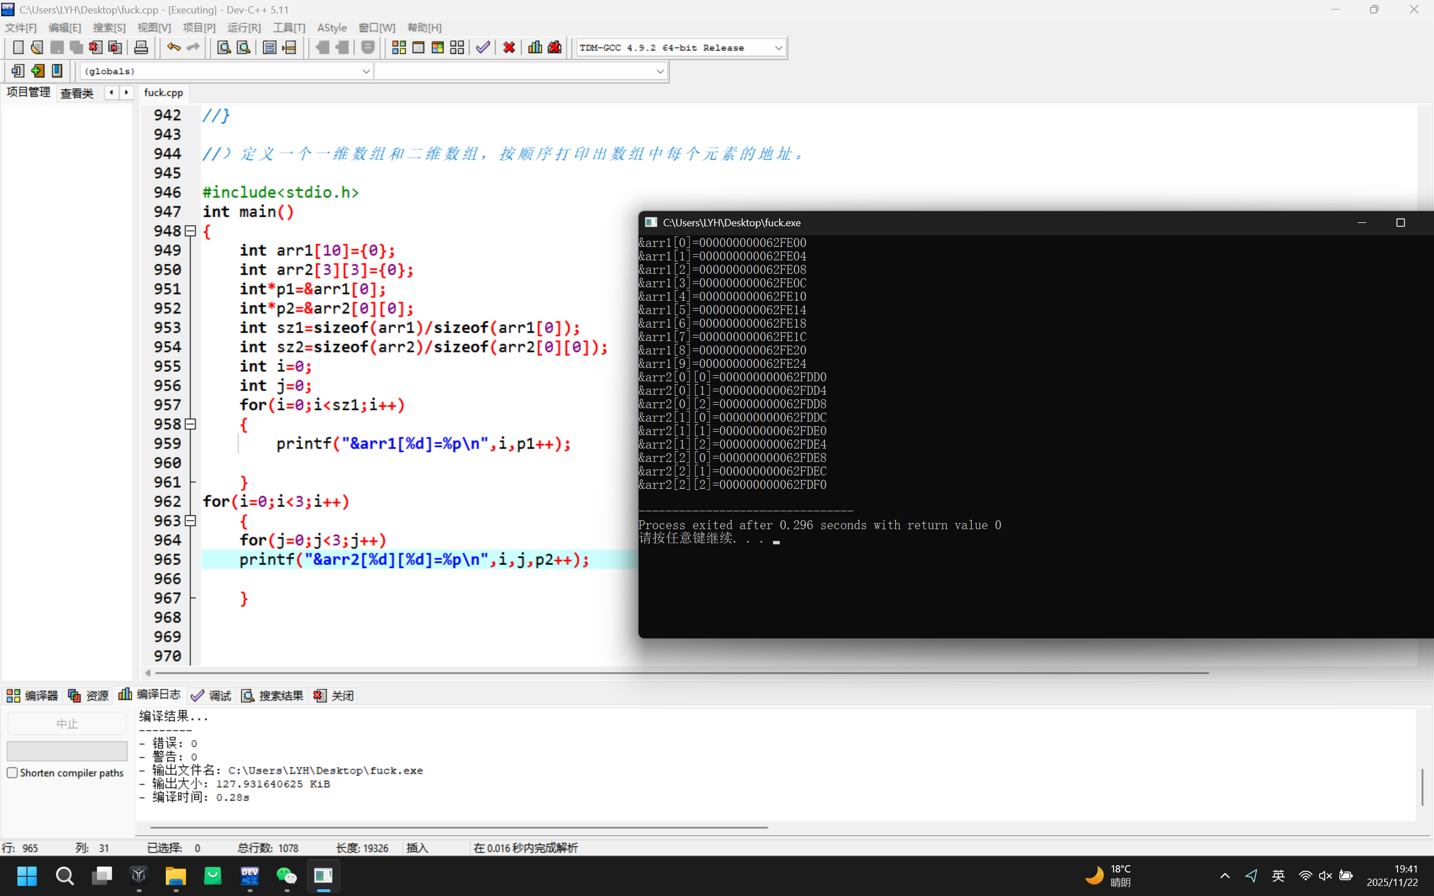1434x896 pixels.
Task: Switch to the 调试 debug tab
Action: [x=212, y=696]
